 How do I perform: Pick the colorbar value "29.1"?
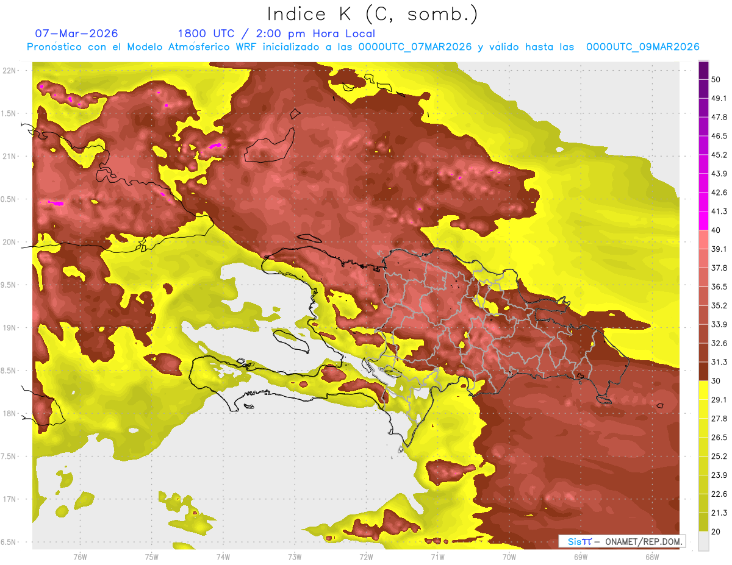(719, 399)
